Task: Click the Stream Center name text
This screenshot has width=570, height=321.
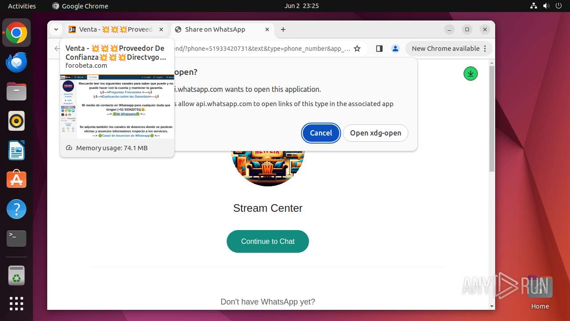Action: [268, 208]
